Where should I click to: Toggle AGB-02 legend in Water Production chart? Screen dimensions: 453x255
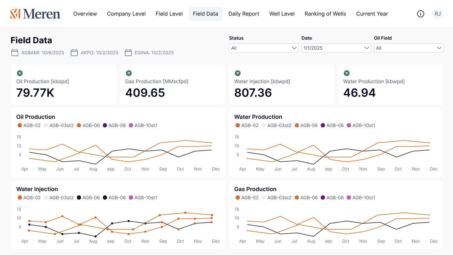point(247,125)
